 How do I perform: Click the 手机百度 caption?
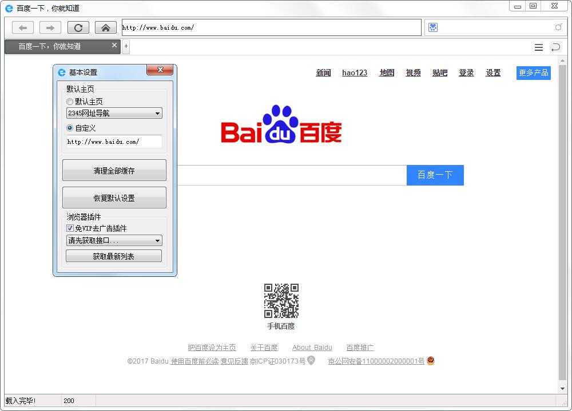(281, 326)
